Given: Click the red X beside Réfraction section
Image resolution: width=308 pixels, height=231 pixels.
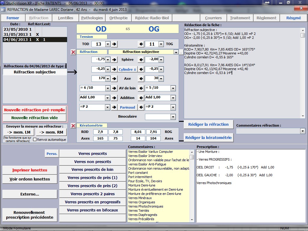Looking at the screenshot, I should 73,52.
